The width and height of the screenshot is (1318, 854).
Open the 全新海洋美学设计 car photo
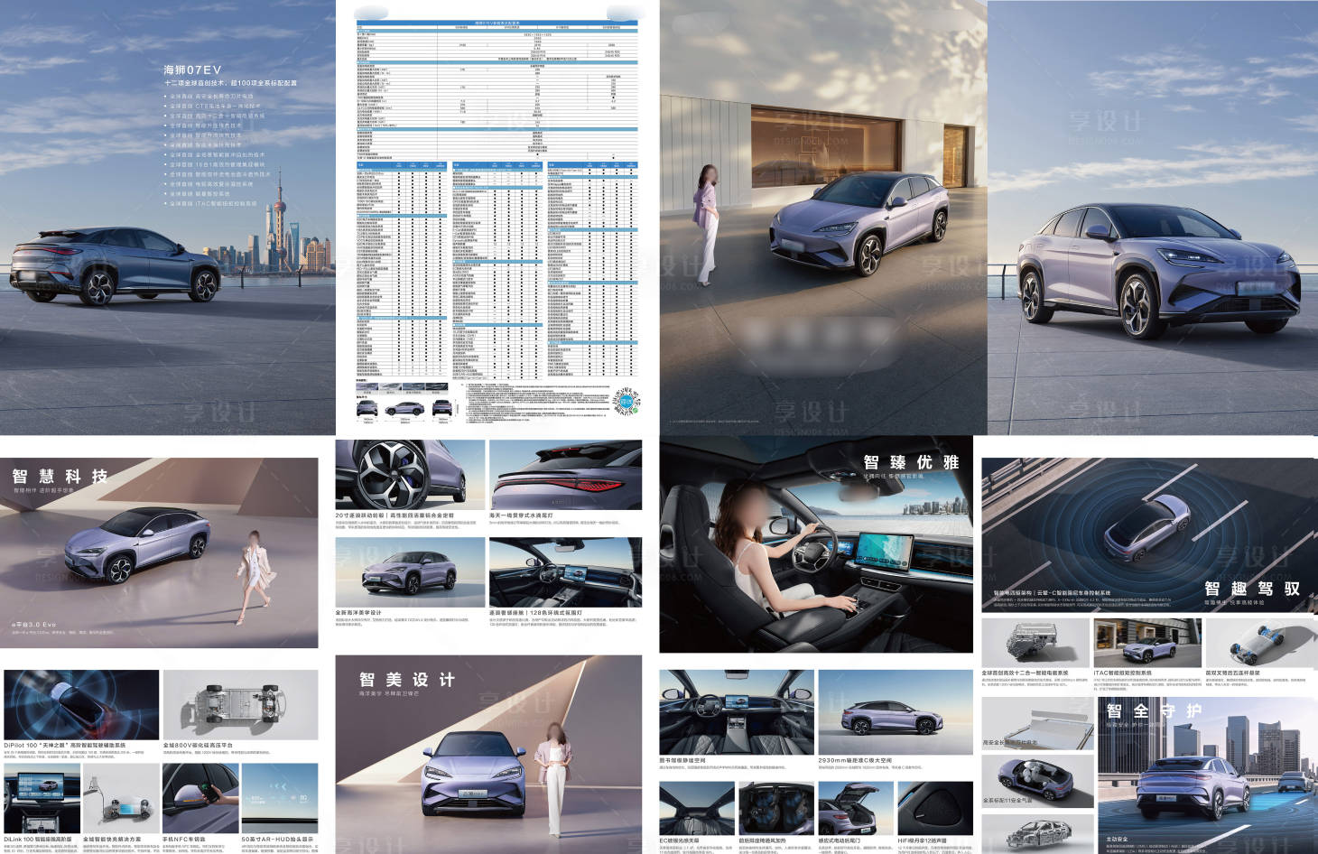pyautogui.click(x=410, y=572)
